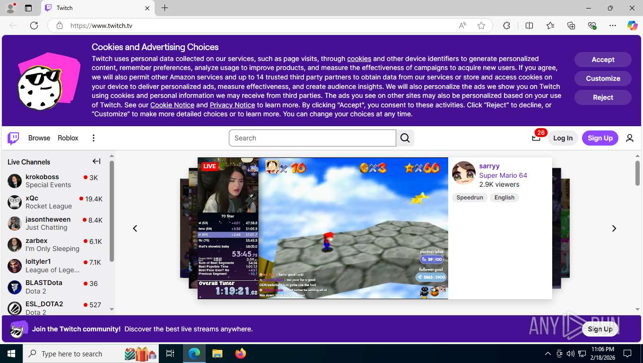Show next carousel stream

[614, 228]
